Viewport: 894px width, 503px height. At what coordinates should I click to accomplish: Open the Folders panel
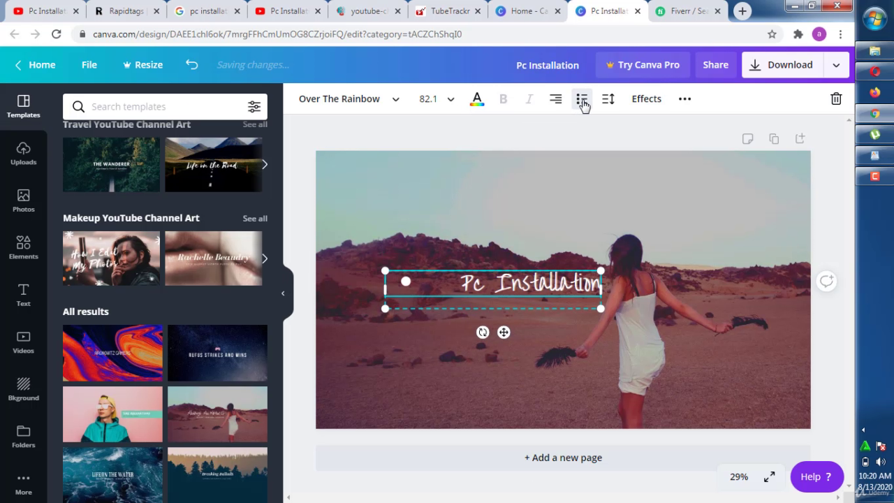(23, 437)
